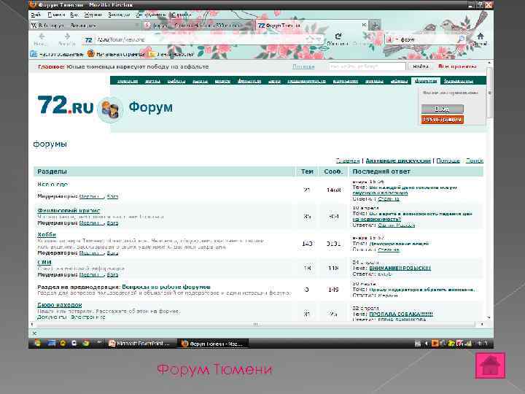The height and width of the screenshot is (394, 525).
Task: Click the 72.RU logo
Action: click(65, 106)
